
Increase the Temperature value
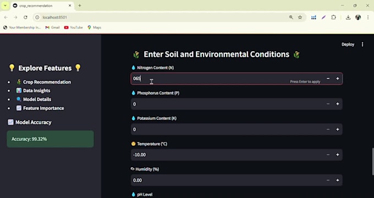click(x=338, y=155)
